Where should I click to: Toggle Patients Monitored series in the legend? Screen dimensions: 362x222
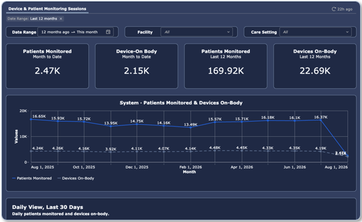32,178
